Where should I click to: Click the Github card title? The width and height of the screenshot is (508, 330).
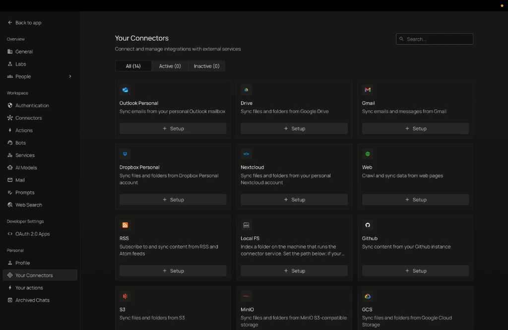[x=370, y=238]
